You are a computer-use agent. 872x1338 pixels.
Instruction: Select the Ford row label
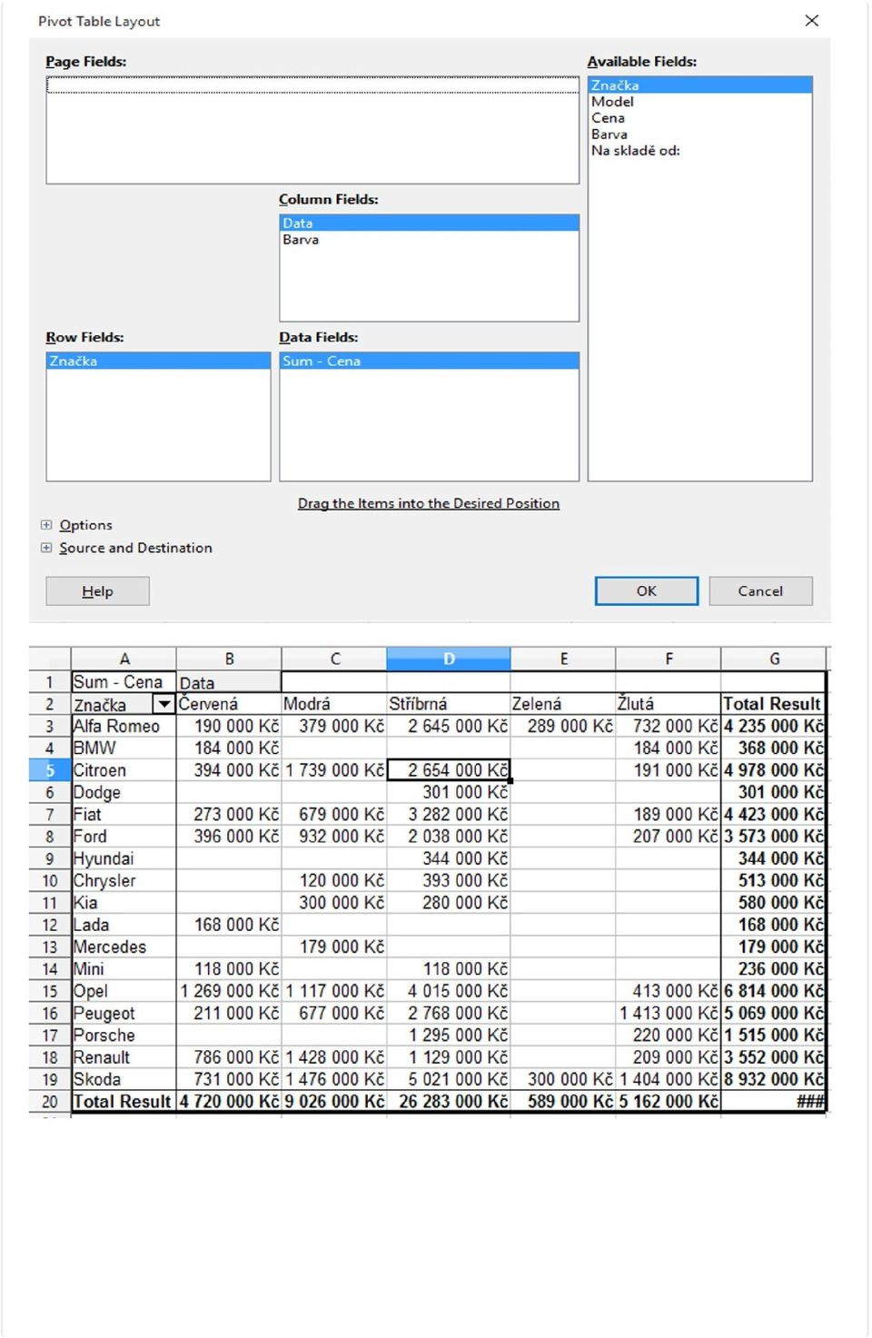coord(124,837)
